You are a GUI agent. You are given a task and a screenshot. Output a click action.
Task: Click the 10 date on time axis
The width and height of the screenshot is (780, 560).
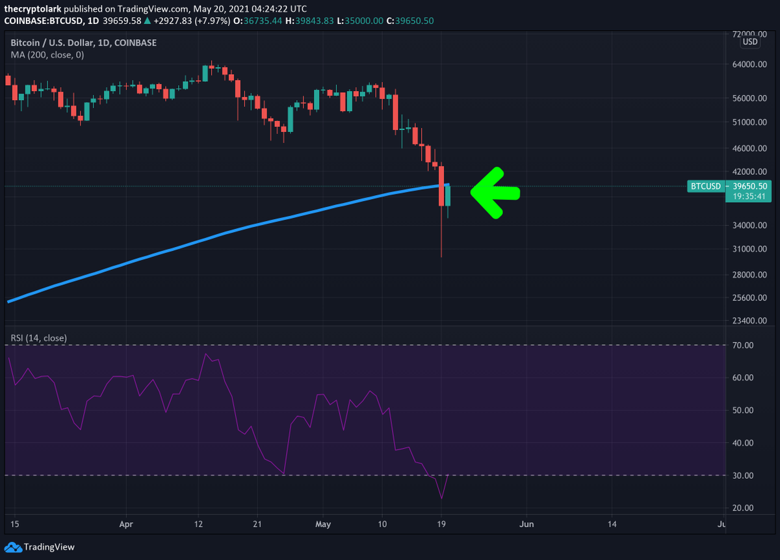(x=383, y=524)
